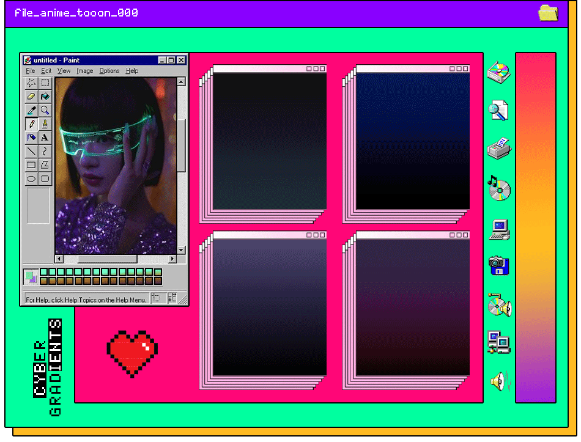Select the Free-Form Select tool in Paint

point(31,83)
